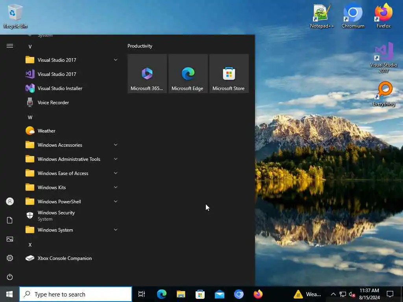The image size is (403, 302).
Task: Open the clock showing 11:37 AM
Action: (369, 294)
